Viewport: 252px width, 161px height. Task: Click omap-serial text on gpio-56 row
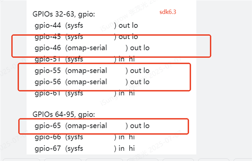click(87, 82)
